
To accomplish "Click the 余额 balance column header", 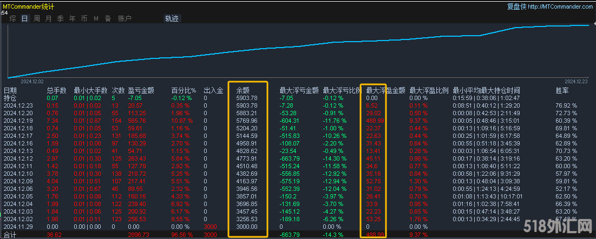I will pyautogui.click(x=243, y=90).
